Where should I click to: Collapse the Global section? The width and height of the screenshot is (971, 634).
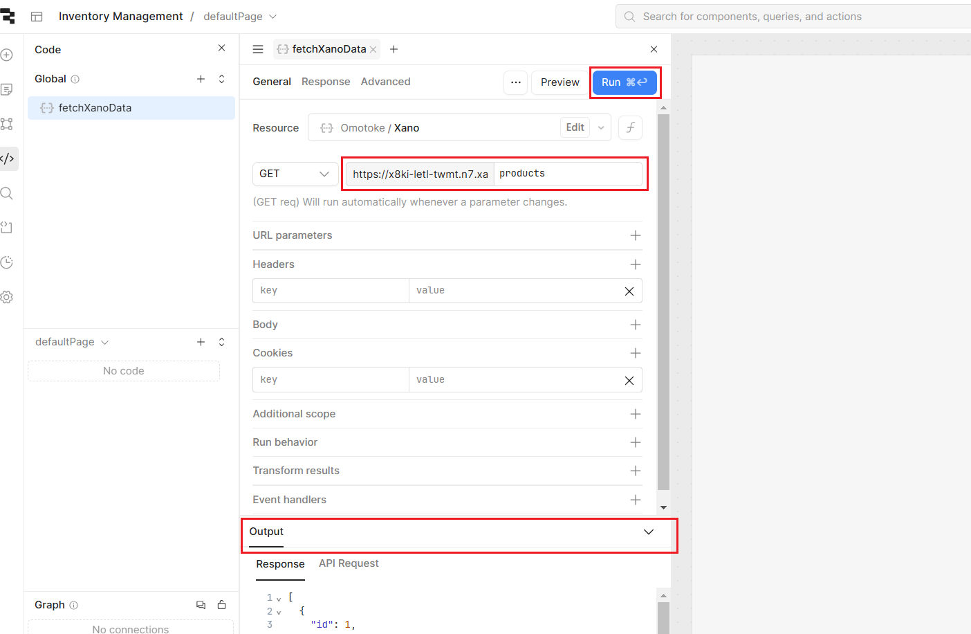click(221, 79)
